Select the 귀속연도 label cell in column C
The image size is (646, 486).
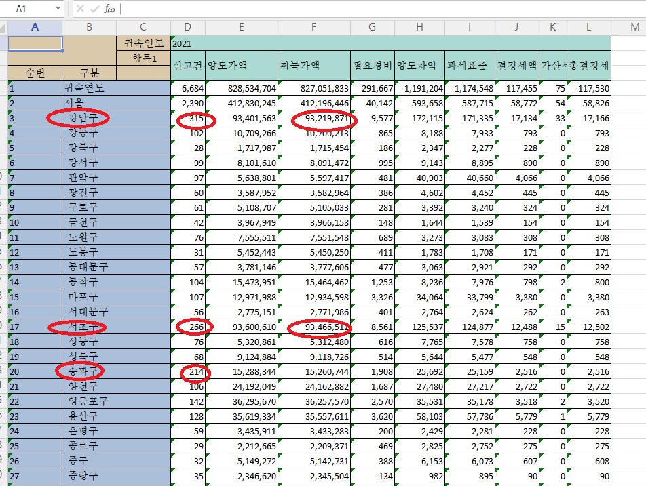coord(143,43)
